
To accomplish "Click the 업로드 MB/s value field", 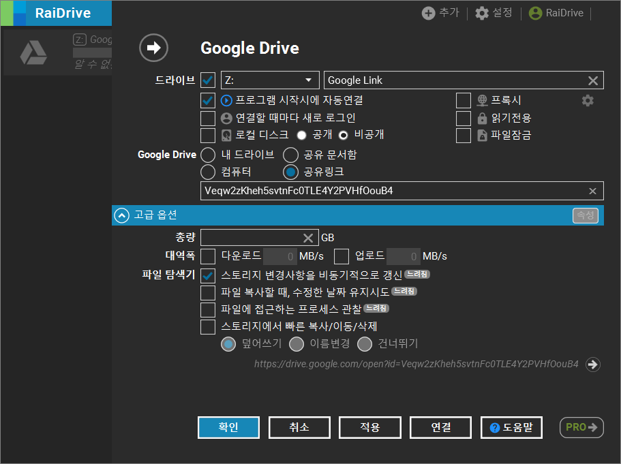I will (403, 257).
